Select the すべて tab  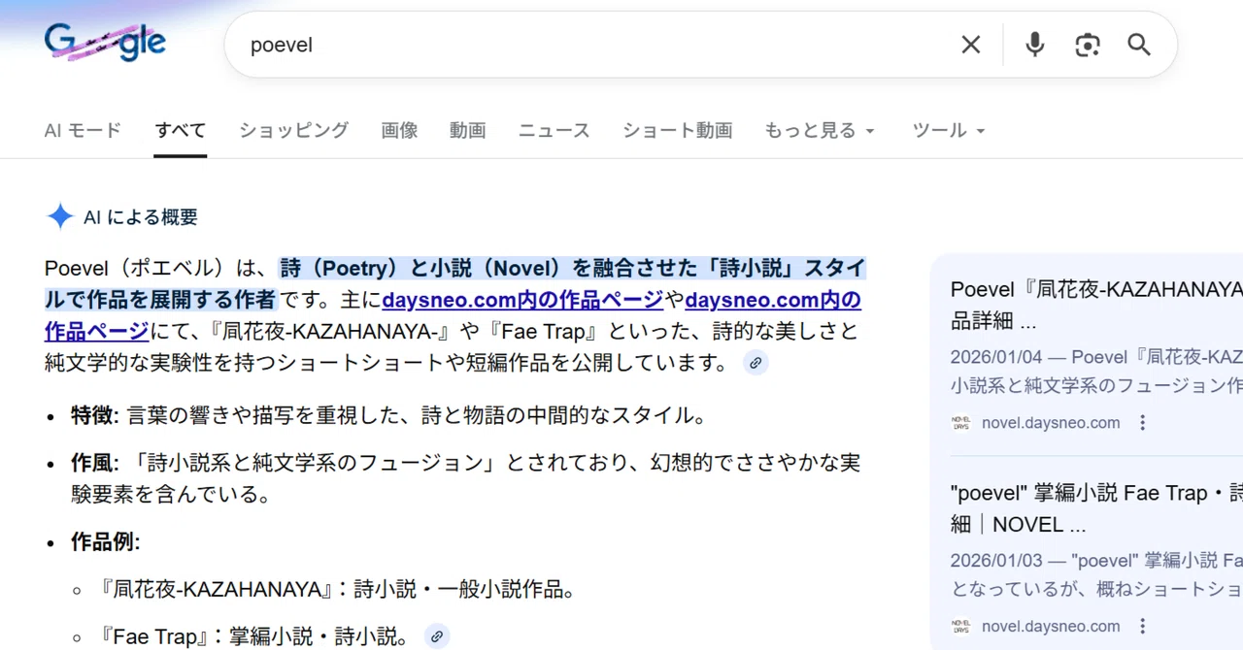pos(181,130)
